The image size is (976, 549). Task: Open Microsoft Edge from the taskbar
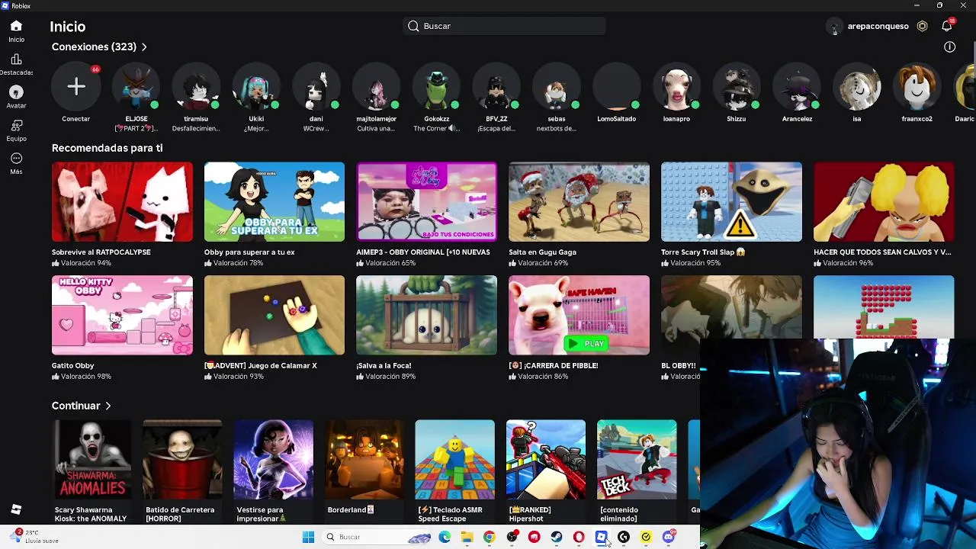tap(445, 538)
